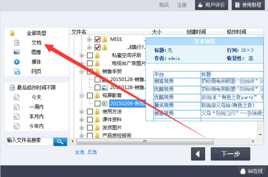Click the folder icon of 视屏影音
Image resolution: width=268 pixels, height=177 pixels.
[x=97, y=95]
